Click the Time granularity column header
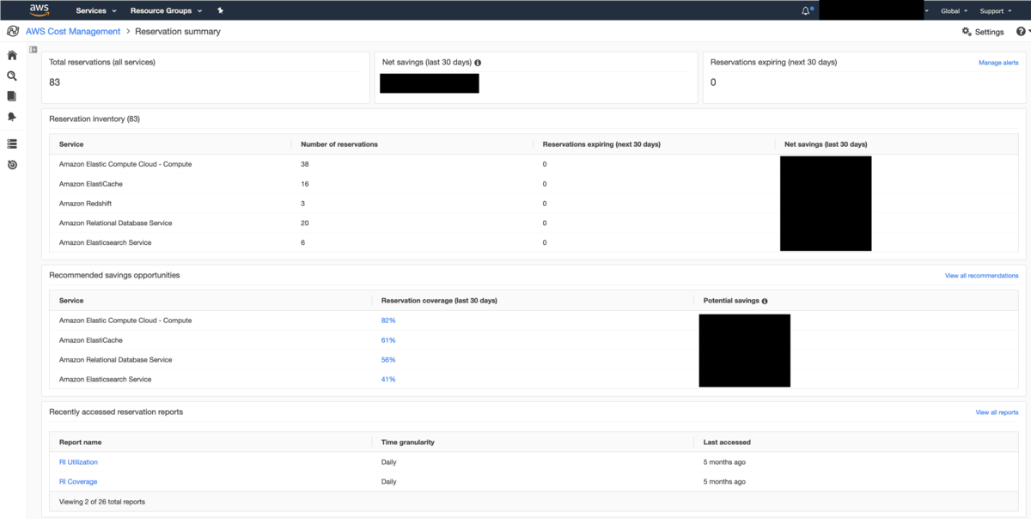The width and height of the screenshot is (1031, 519). pos(408,443)
